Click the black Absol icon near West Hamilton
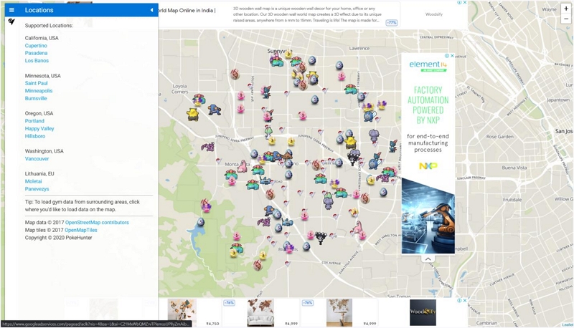 pyautogui.click(x=321, y=238)
